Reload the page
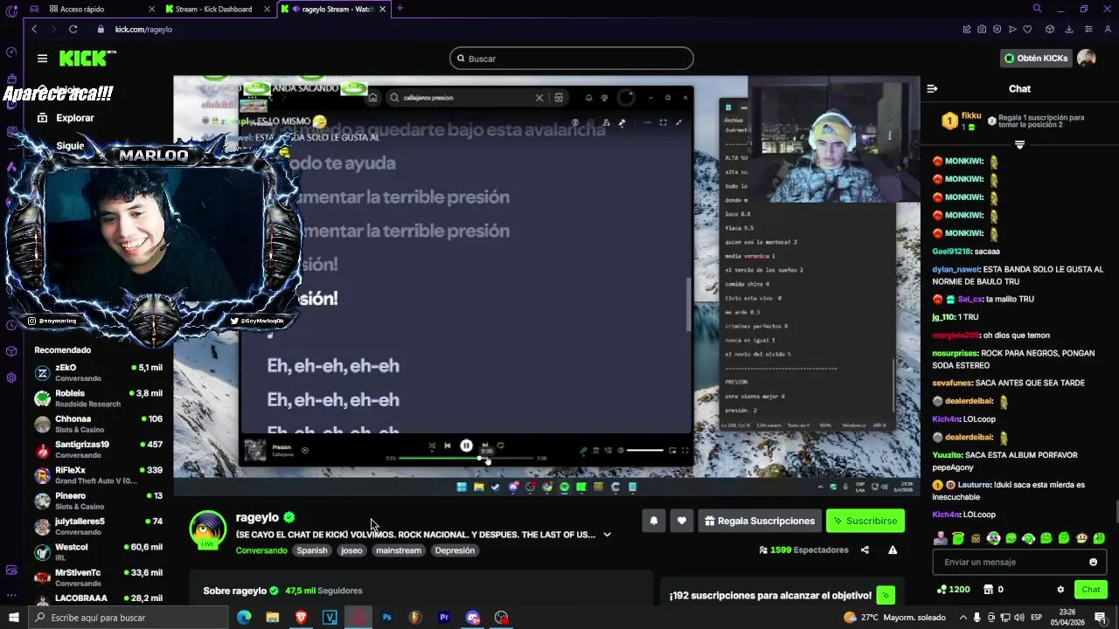This screenshot has width=1119, height=629. point(73,29)
